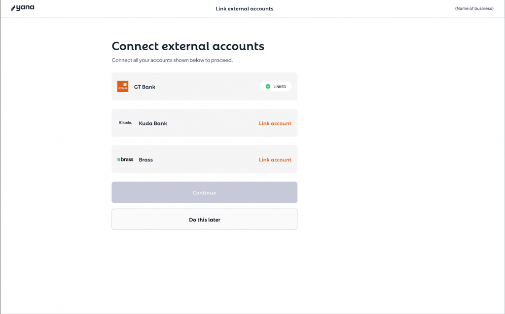Click the {Name of business} header text

pos(474,8)
